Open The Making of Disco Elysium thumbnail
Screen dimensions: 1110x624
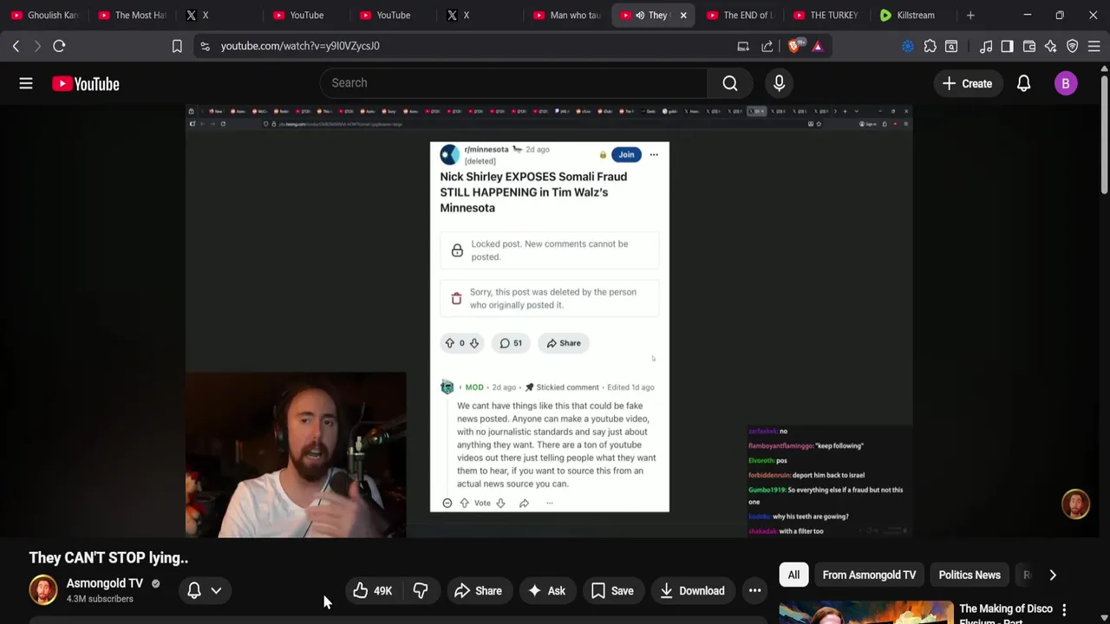pyautogui.click(x=865, y=612)
